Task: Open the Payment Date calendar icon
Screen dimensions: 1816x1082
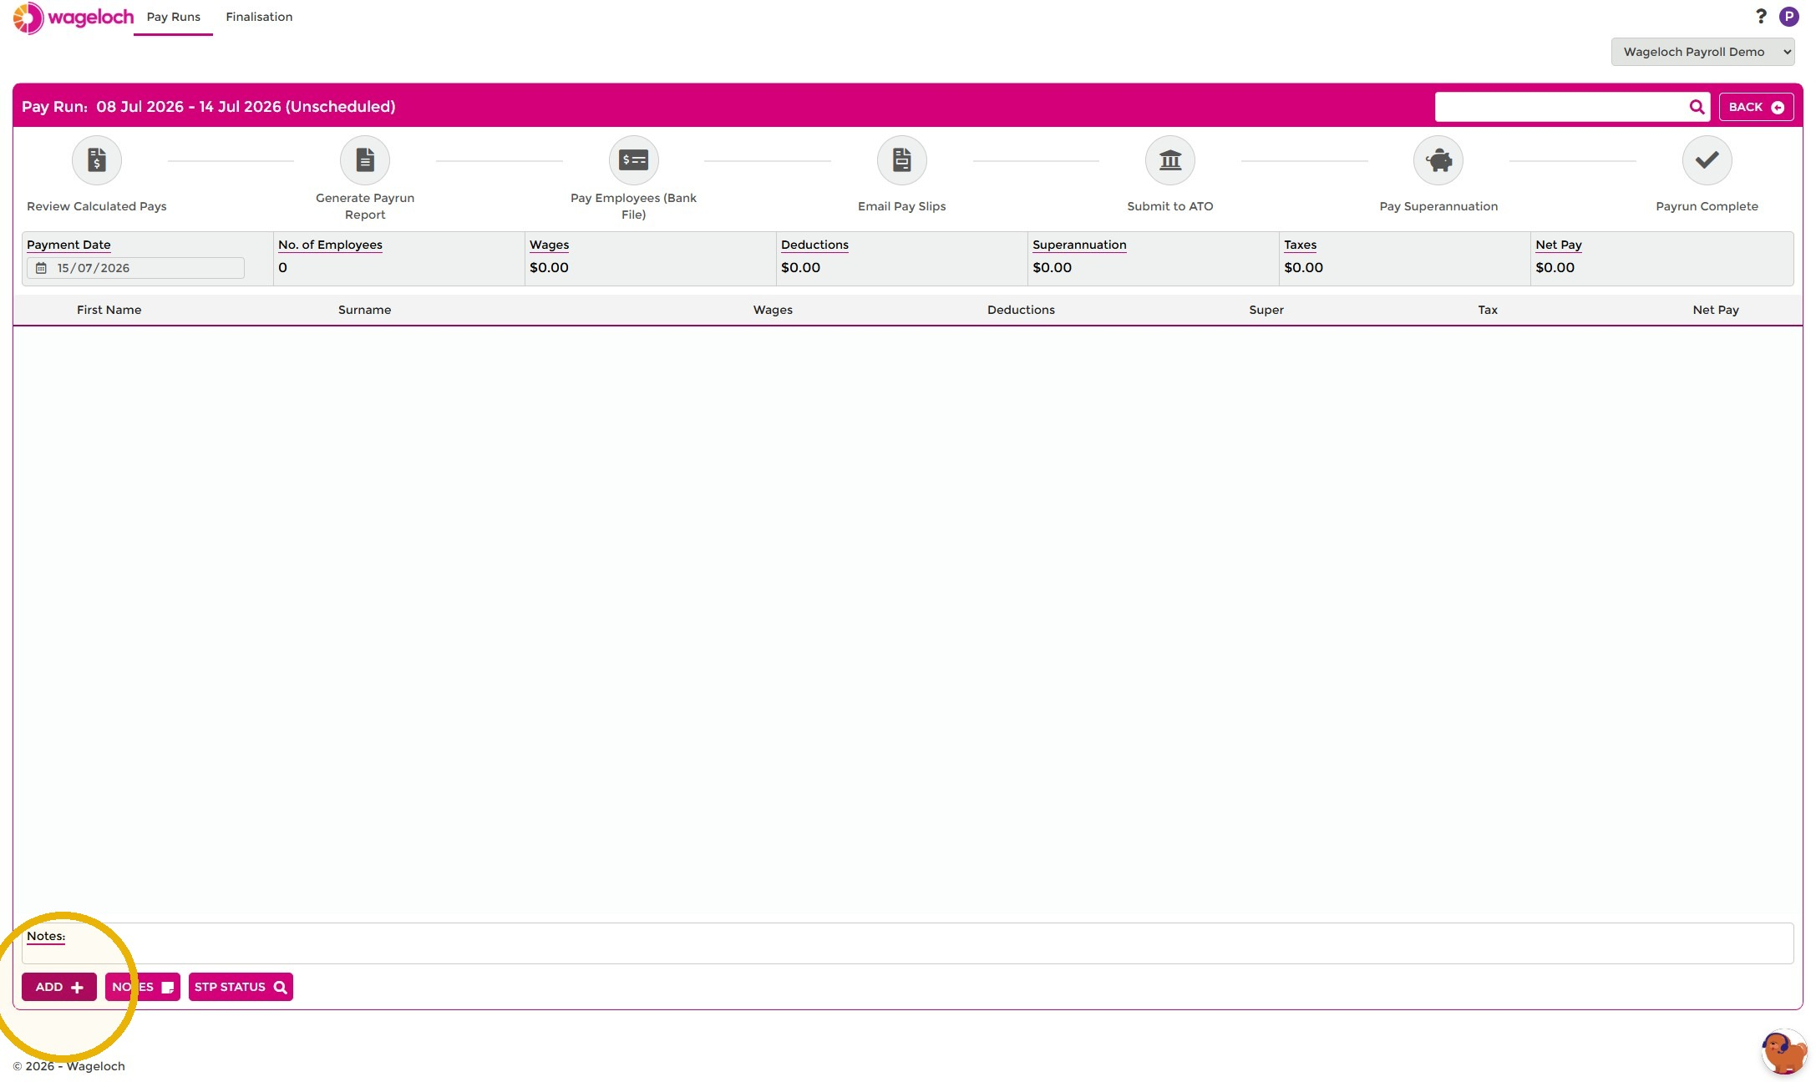Action: (x=41, y=268)
